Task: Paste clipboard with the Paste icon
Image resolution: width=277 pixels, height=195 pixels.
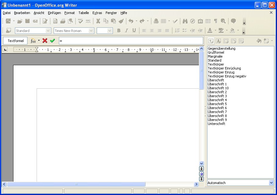Action: [x=113, y=21]
